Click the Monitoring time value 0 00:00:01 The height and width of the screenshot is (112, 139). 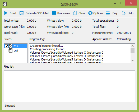pos(124,33)
